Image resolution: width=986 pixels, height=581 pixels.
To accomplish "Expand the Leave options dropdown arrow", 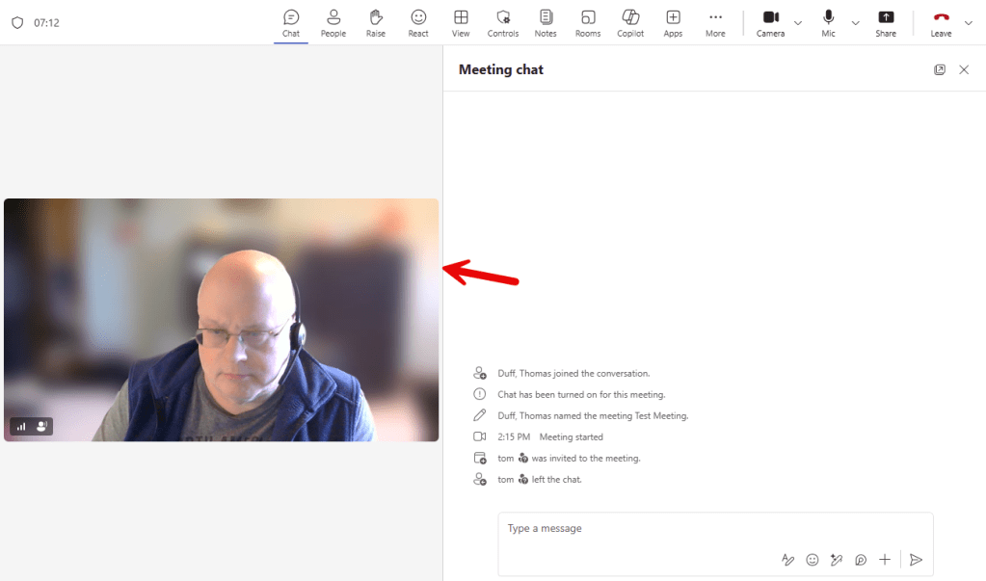I will (x=969, y=23).
